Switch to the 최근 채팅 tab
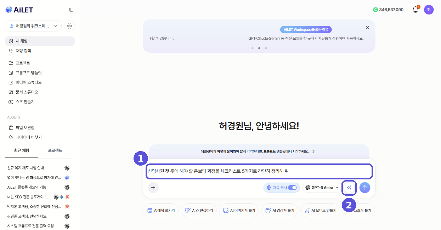The height and width of the screenshot is (230, 441). click(x=22, y=150)
